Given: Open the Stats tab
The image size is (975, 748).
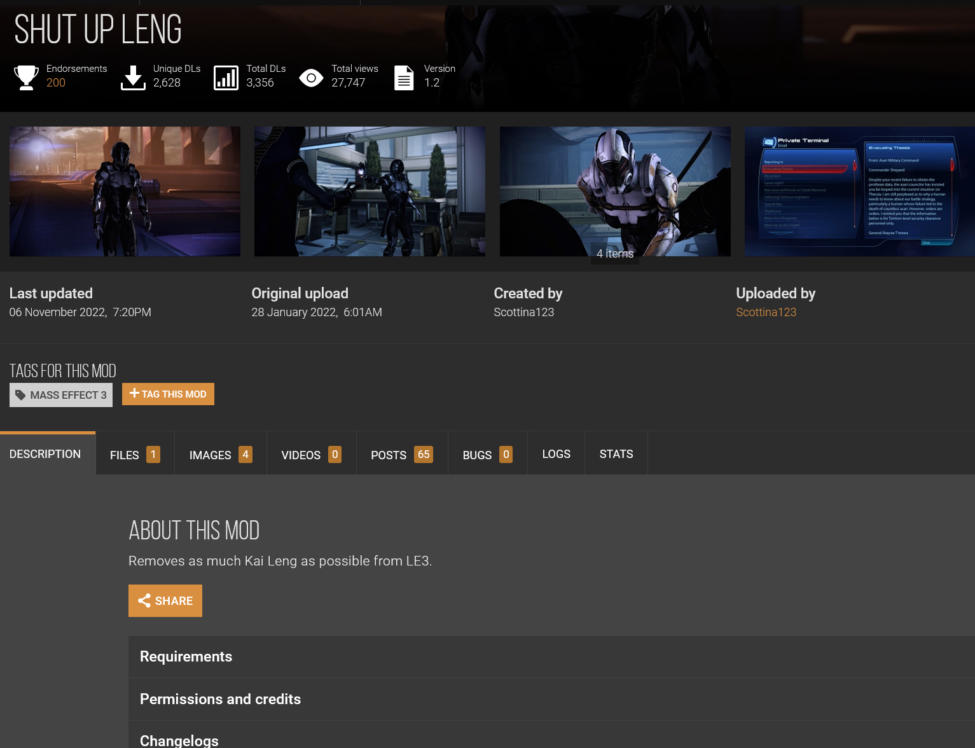Looking at the screenshot, I should point(616,454).
